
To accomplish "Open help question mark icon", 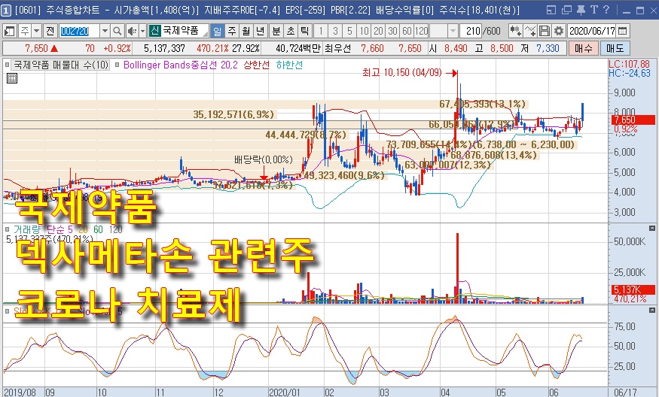I will pyautogui.click(x=606, y=10).
